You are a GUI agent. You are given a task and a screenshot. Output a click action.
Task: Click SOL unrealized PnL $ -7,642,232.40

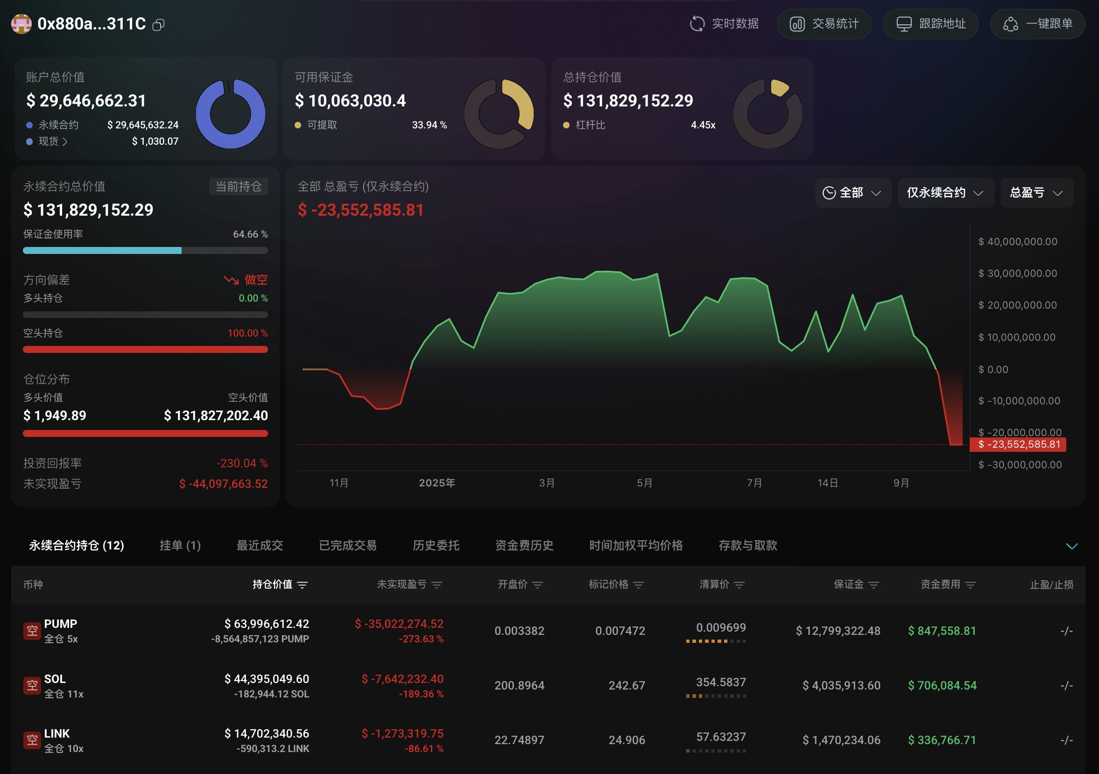(402, 679)
